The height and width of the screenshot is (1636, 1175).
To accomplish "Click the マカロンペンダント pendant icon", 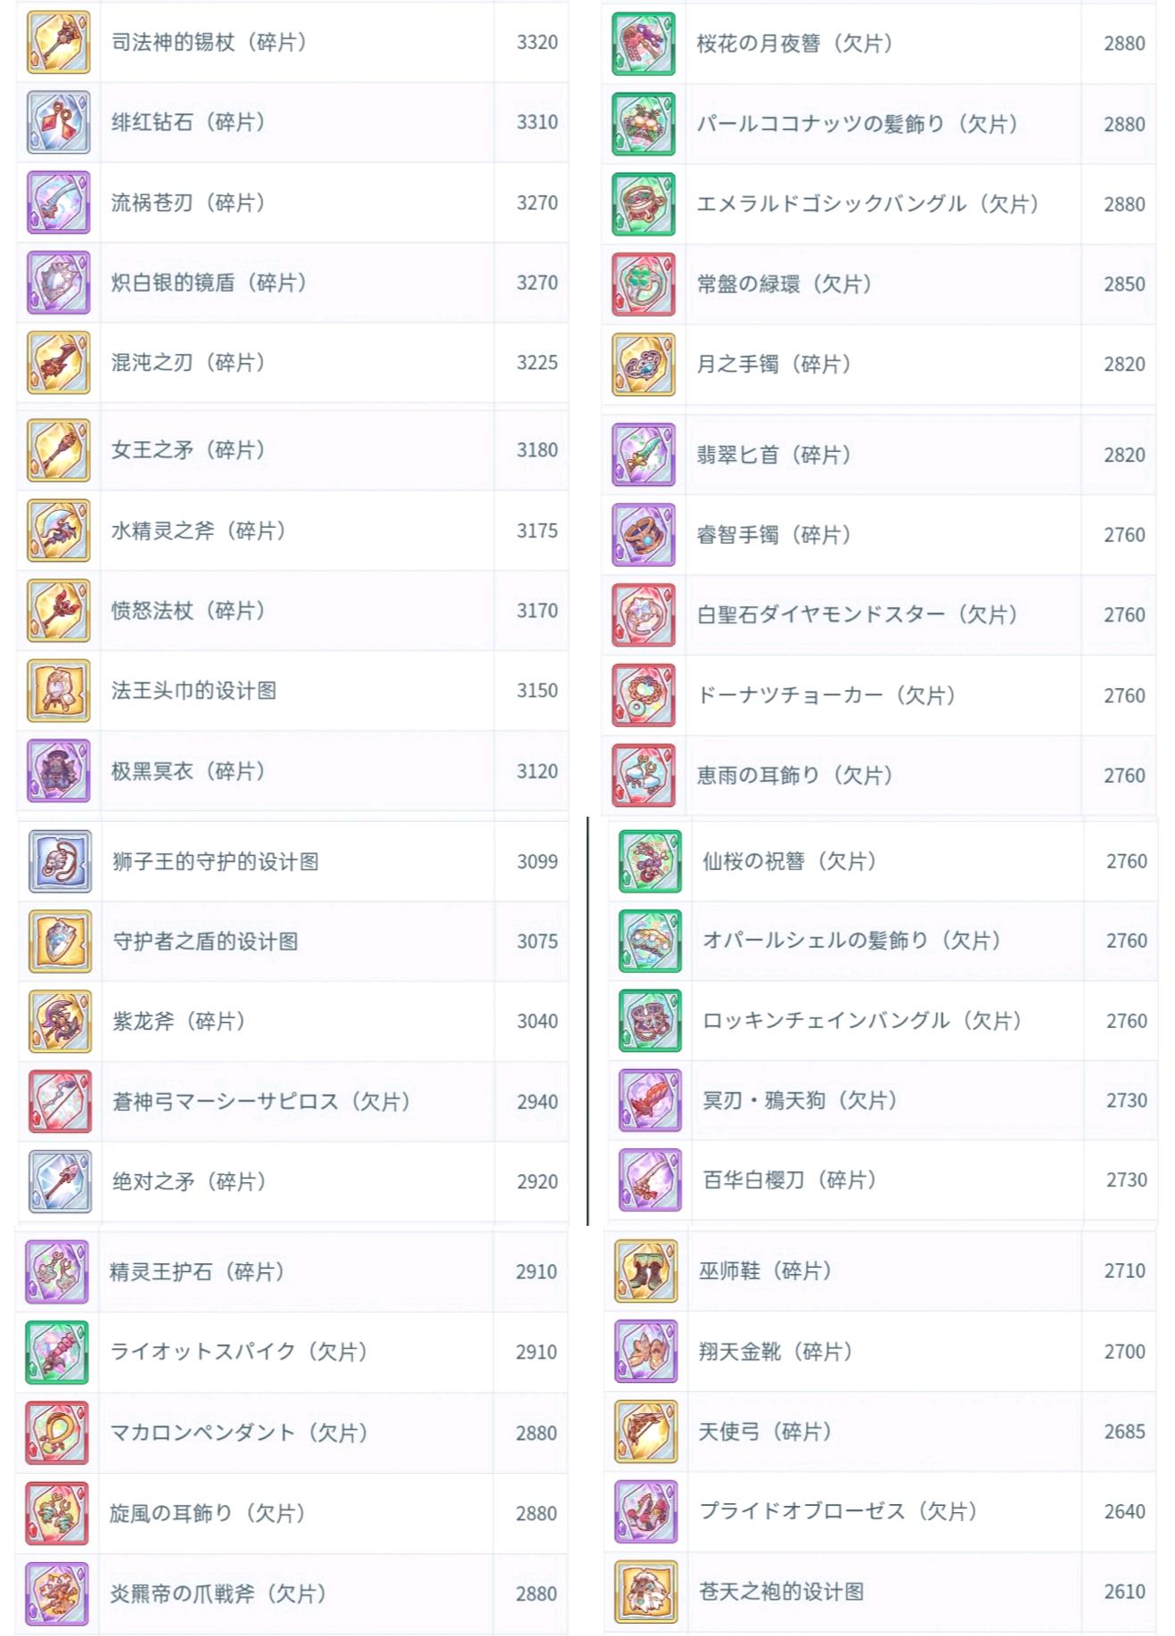I will tap(57, 1433).
